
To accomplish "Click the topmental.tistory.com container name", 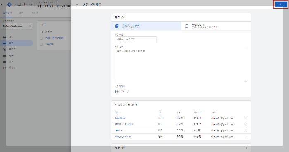I will [54, 6].
